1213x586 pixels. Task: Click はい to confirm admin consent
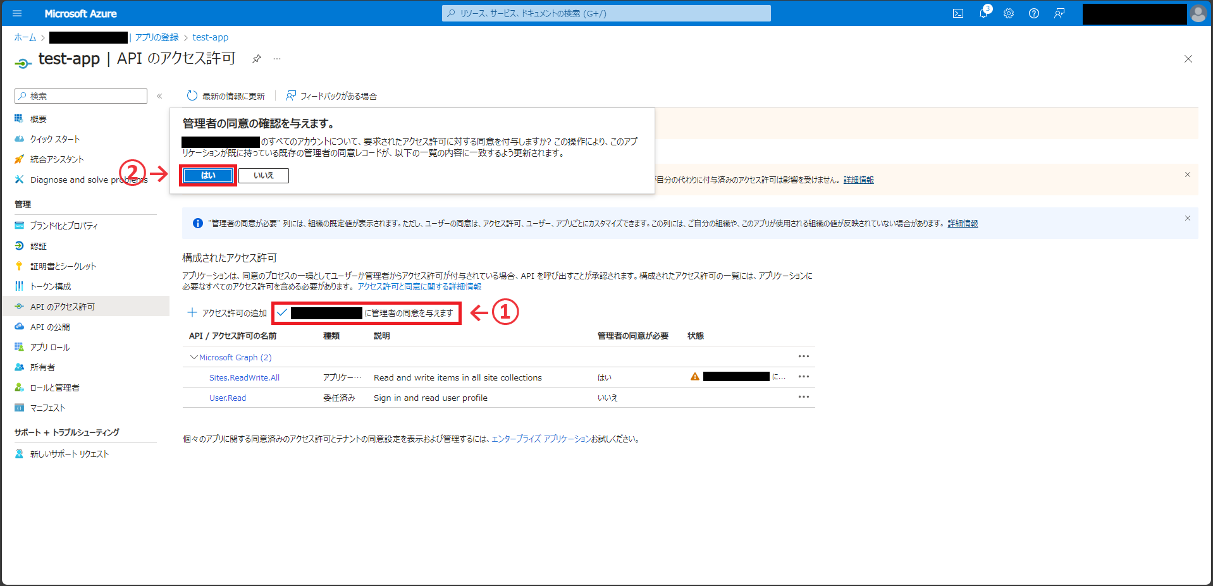[x=208, y=175]
